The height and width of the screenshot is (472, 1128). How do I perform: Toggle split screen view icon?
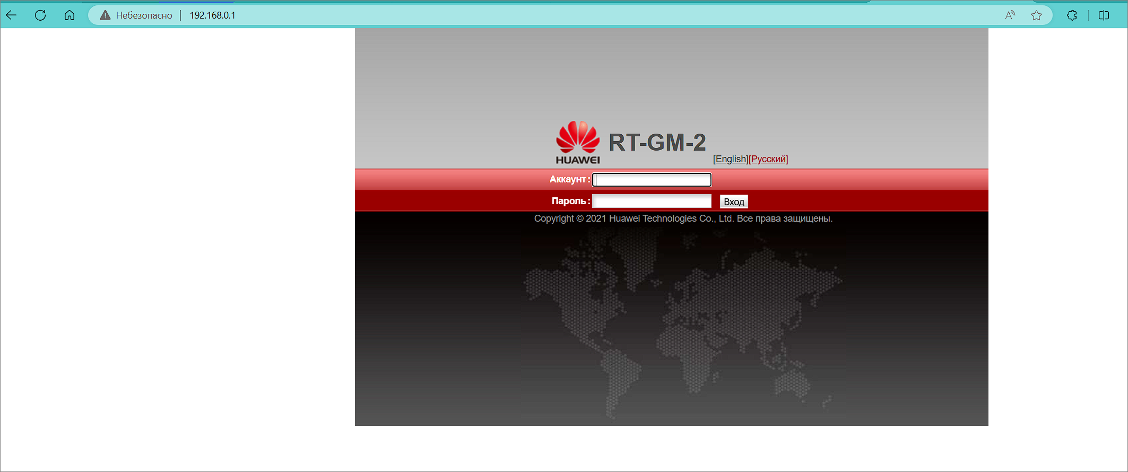tap(1104, 15)
